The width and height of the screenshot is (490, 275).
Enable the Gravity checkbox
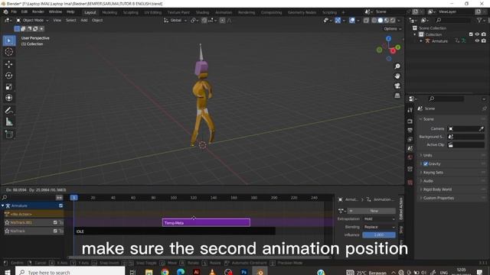pos(426,163)
